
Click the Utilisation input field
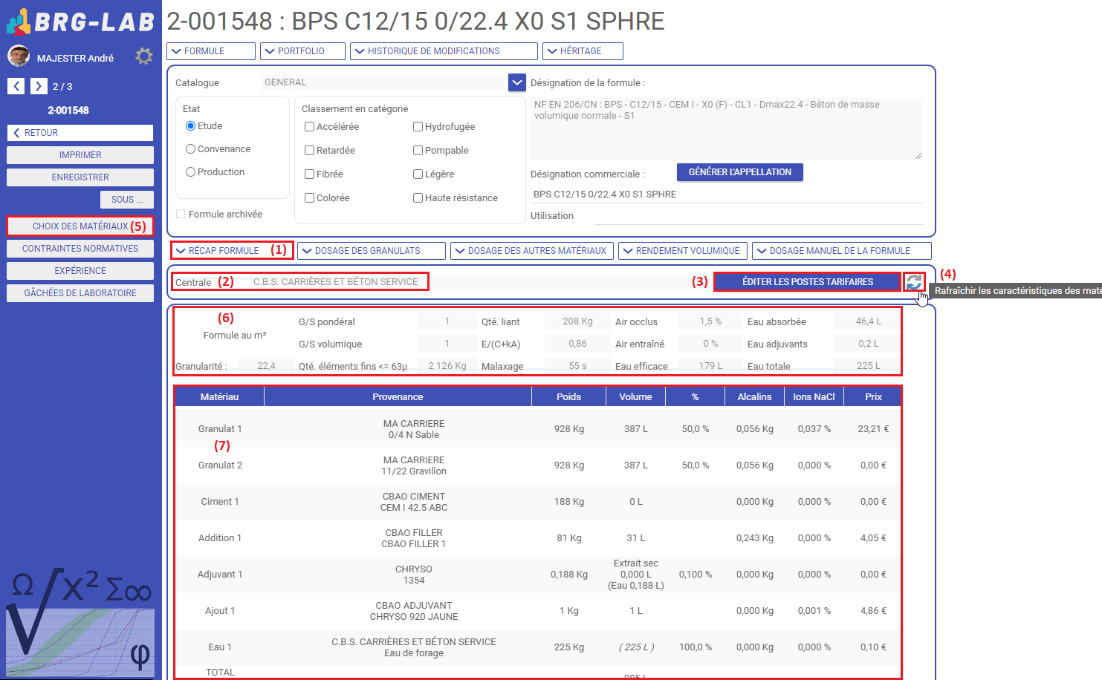pyautogui.click(x=759, y=216)
